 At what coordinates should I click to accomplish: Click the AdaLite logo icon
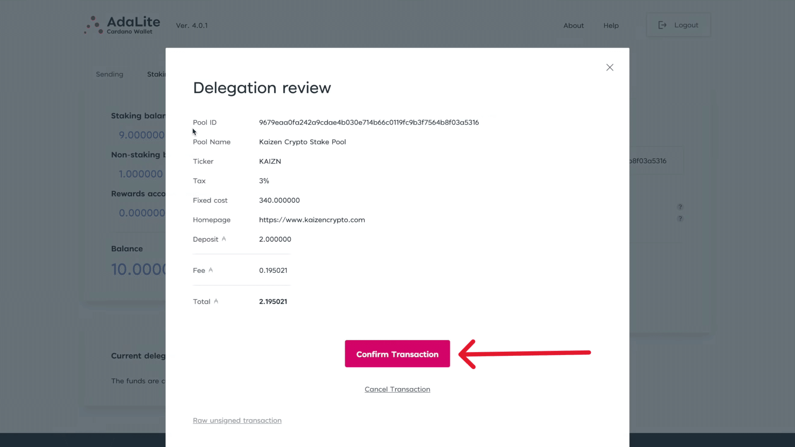pos(94,25)
